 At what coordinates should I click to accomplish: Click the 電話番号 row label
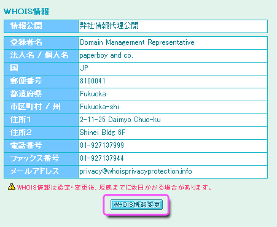26,145
